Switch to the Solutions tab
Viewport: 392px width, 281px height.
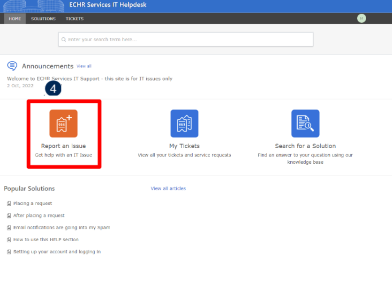click(x=43, y=19)
